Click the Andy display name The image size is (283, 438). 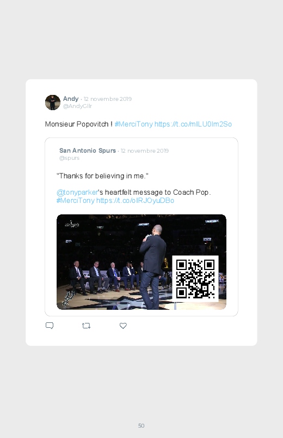pos(71,99)
